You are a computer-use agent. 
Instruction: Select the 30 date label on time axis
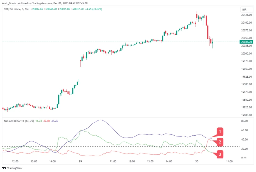point(197,161)
